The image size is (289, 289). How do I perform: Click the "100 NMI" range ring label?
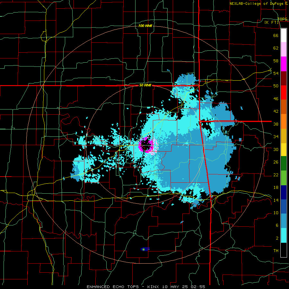click(145, 26)
